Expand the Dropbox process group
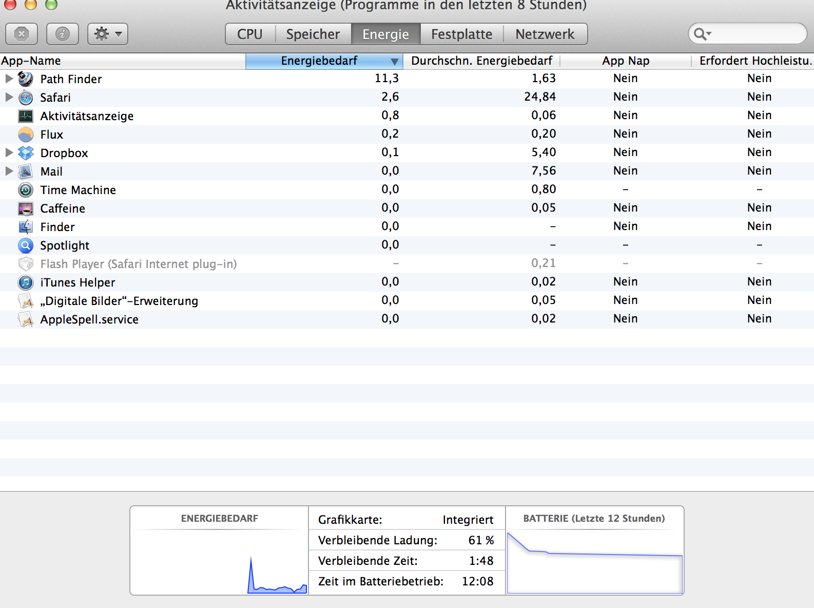This screenshot has height=608, width=814. 9,153
